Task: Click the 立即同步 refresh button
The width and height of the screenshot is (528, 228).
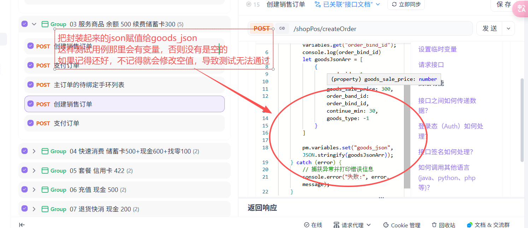Action: click(406, 4)
